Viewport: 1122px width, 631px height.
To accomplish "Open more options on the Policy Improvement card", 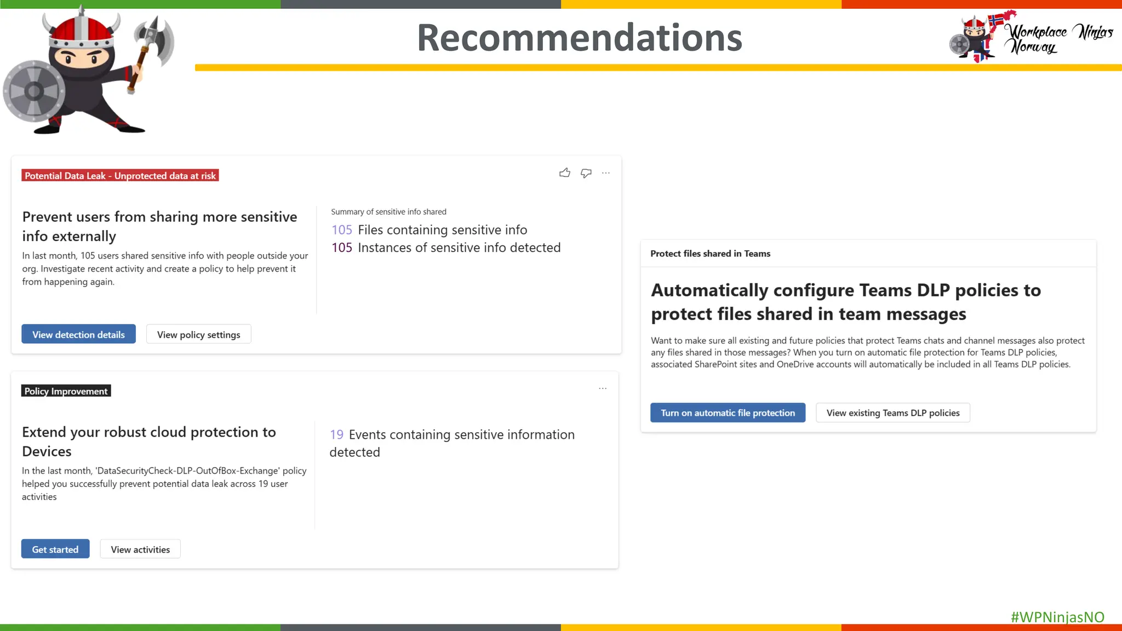I will point(603,388).
